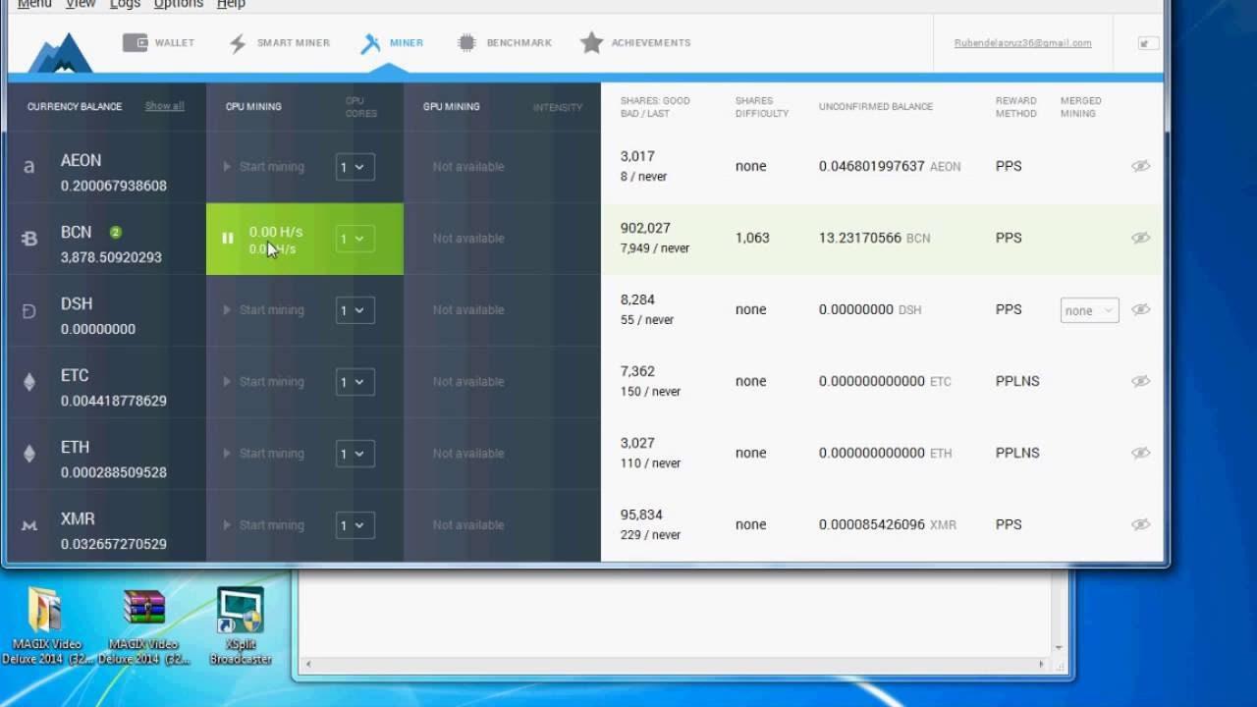This screenshot has height=707, width=1257.
Task: Click the Miner pickaxe icon
Action: pos(370,43)
